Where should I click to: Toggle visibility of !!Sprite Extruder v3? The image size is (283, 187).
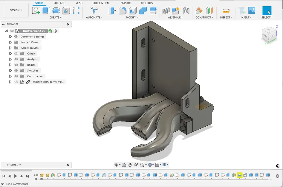coord(16,82)
